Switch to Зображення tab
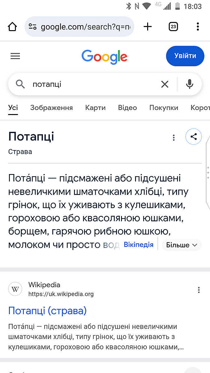 (x=51, y=108)
